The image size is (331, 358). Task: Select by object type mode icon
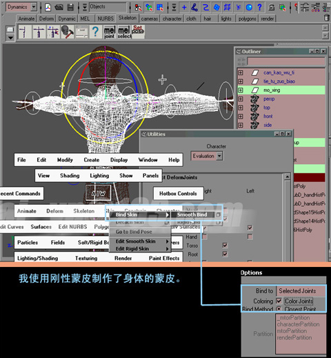[149, 8]
